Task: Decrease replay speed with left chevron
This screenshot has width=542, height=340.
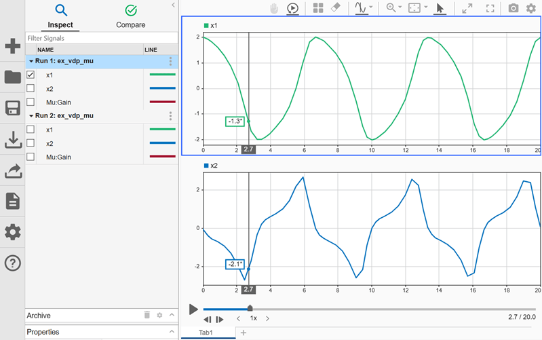Action: coord(238,318)
